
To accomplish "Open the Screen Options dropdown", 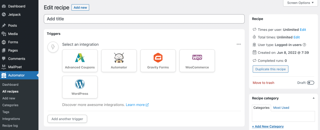I will point(300,3).
